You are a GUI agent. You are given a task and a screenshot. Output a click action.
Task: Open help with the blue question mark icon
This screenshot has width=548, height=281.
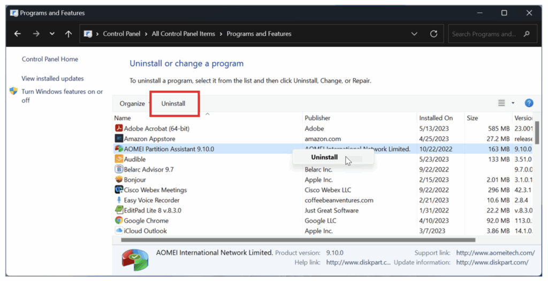(x=529, y=103)
